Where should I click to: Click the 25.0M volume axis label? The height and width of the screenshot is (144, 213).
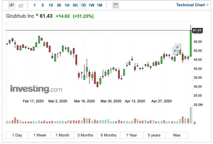click(x=198, y=105)
